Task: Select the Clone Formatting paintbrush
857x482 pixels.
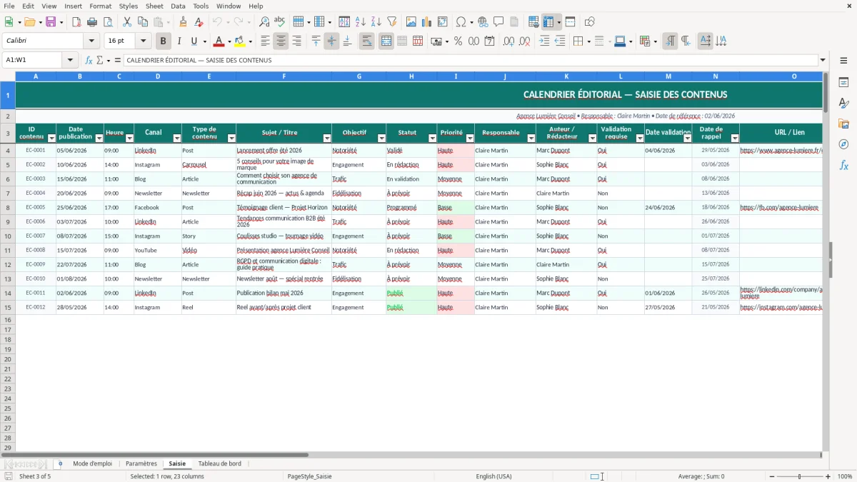Action: (184, 22)
